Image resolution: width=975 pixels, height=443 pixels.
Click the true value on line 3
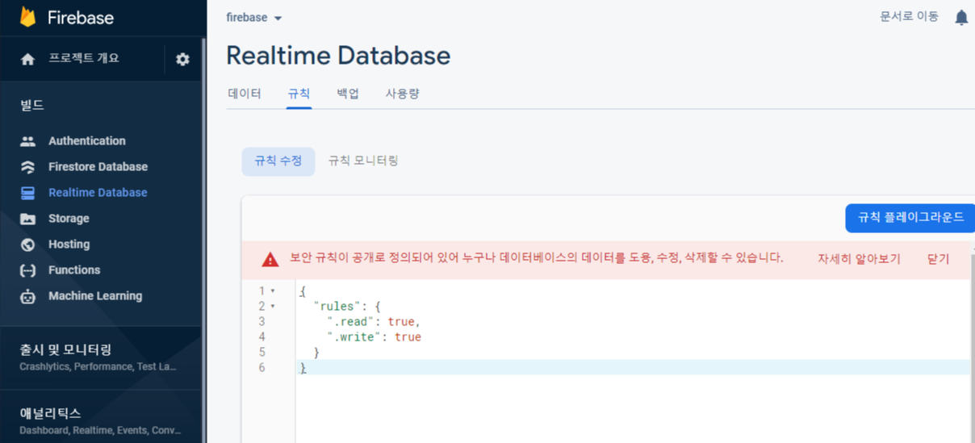point(401,322)
